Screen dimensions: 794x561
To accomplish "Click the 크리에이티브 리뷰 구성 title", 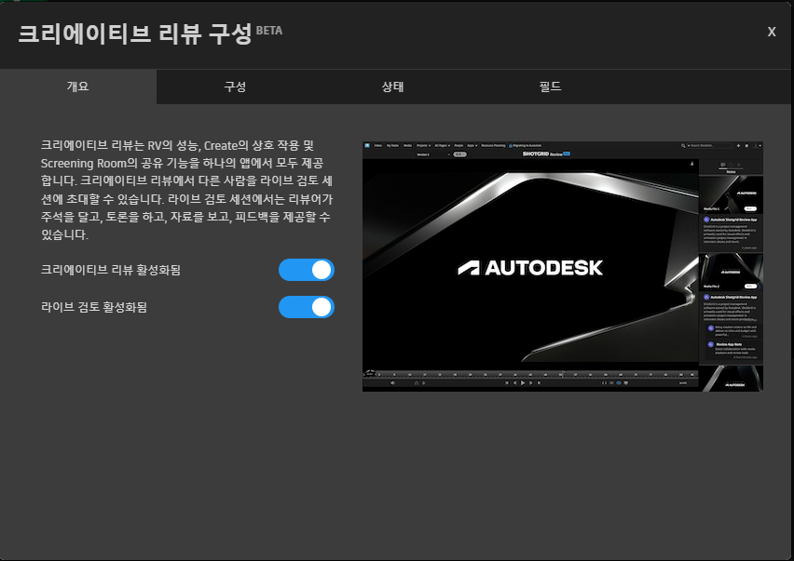I will [135, 33].
